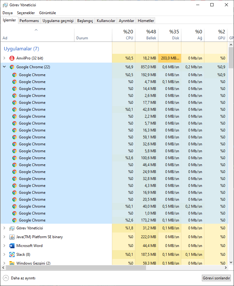The width and height of the screenshot is (234, 286).
Task: Click the Java(TM) Platform SE binary icon
Action: pyautogui.click(x=12, y=237)
